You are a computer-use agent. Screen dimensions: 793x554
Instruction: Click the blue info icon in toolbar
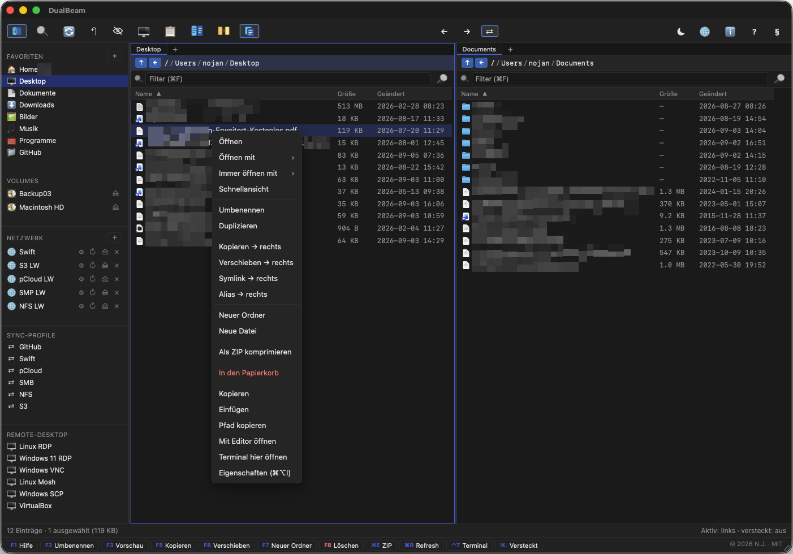point(730,32)
